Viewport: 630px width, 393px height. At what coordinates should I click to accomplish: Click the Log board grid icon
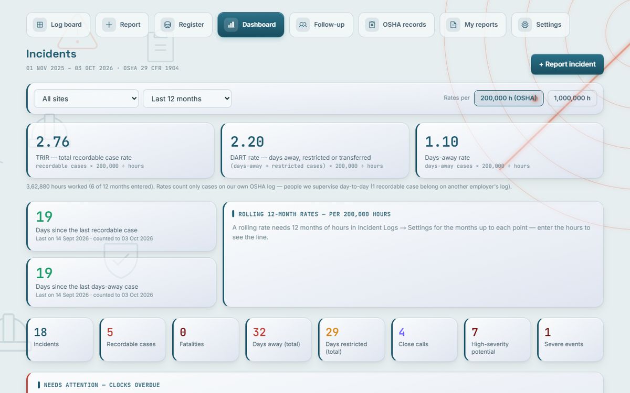coord(40,25)
